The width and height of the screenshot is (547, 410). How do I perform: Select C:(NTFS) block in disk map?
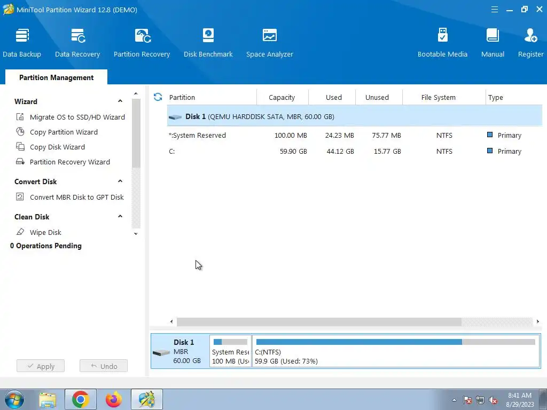point(396,351)
